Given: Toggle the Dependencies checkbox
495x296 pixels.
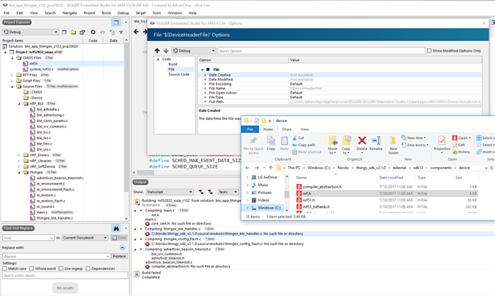Looking at the screenshot, I should pos(88,268).
